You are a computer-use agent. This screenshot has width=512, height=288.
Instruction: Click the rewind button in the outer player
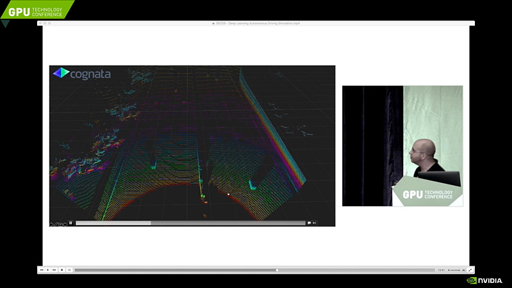click(x=42, y=270)
